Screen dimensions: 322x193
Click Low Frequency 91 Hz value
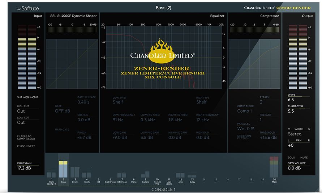[x=118, y=120]
